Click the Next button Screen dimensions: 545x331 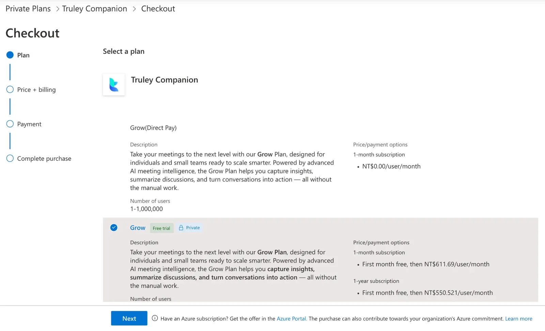click(x=129, y=318)
